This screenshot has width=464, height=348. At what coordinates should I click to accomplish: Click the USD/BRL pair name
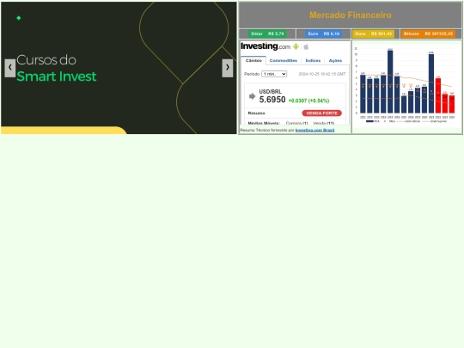[x=270, y=92]
